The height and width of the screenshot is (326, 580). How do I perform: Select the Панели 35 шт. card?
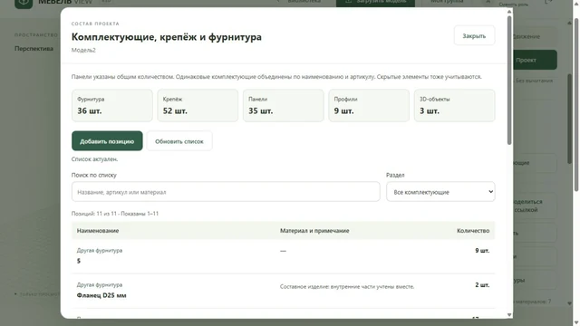[284, 105]
